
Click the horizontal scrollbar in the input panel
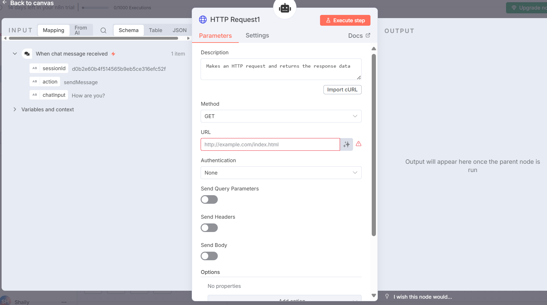click(x=93, y=38)
